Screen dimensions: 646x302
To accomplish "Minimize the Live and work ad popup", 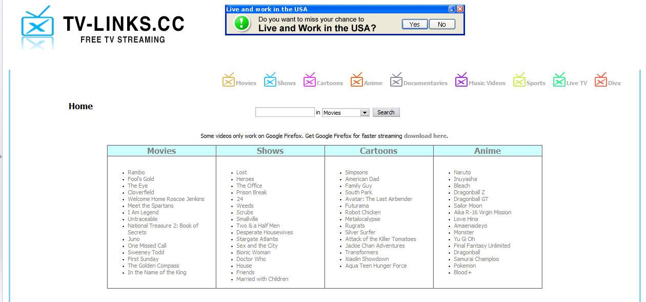I will [452, 9].
